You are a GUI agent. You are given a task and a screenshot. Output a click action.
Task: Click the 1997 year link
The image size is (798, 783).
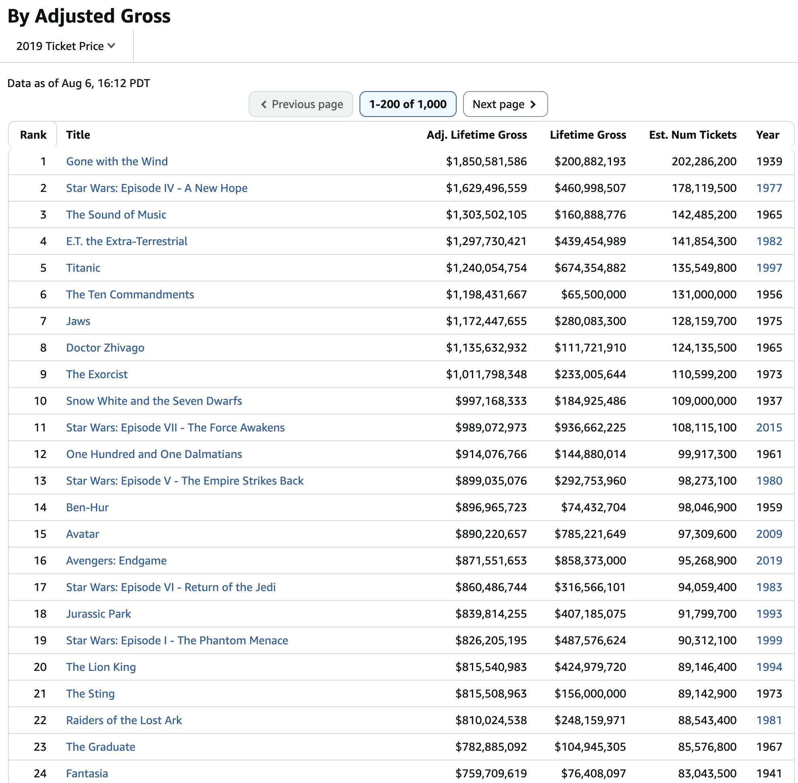coord(769,268)
